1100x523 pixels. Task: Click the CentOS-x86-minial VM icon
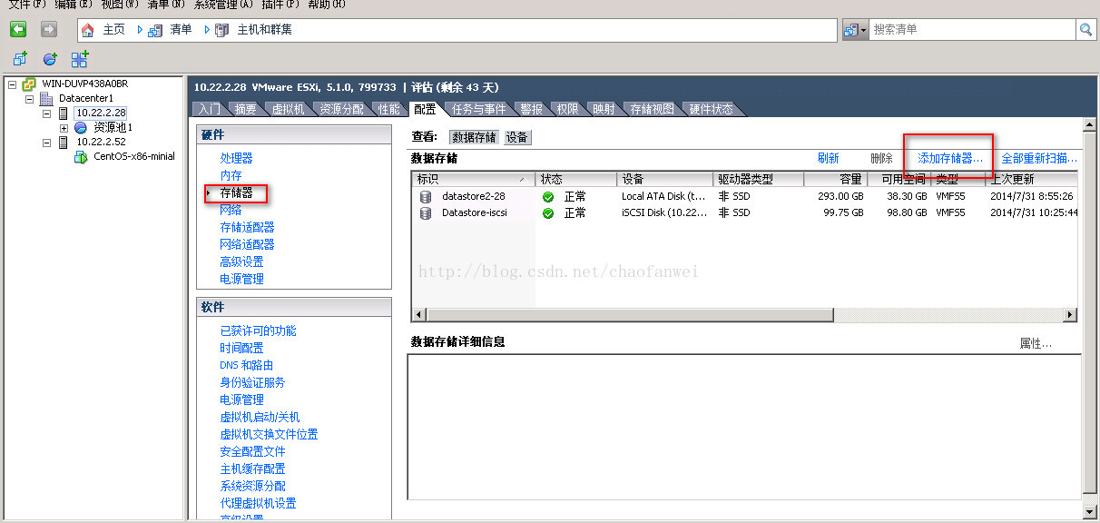tap(81, 157)
